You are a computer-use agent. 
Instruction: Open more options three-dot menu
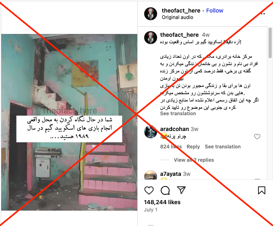[263, 14]
